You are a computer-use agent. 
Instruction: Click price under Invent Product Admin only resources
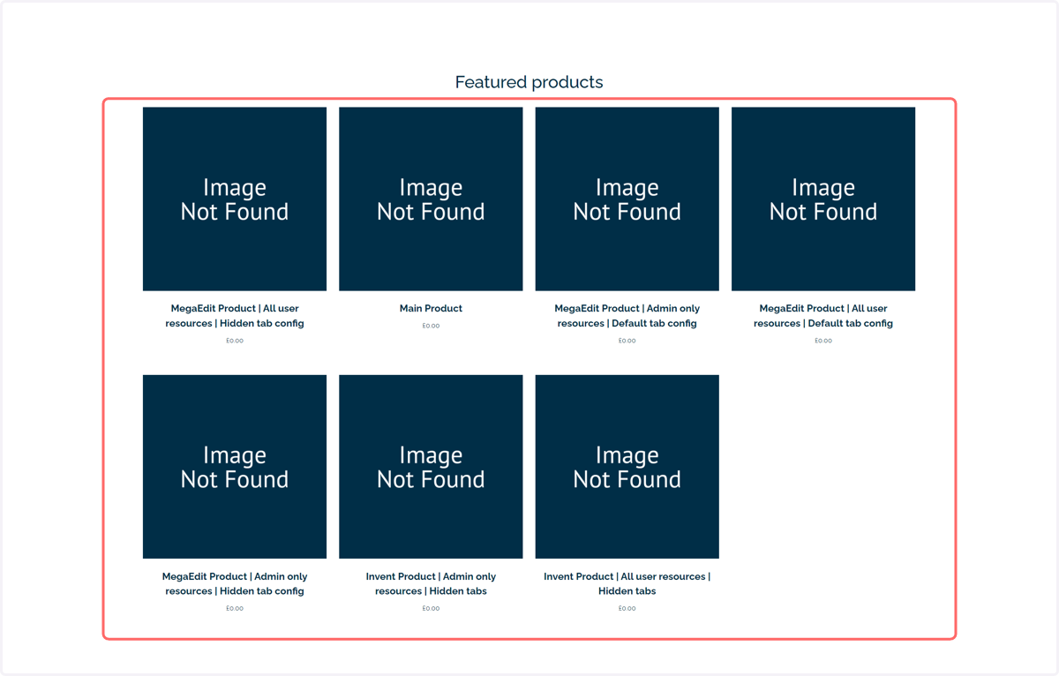[x=431, y=608]
